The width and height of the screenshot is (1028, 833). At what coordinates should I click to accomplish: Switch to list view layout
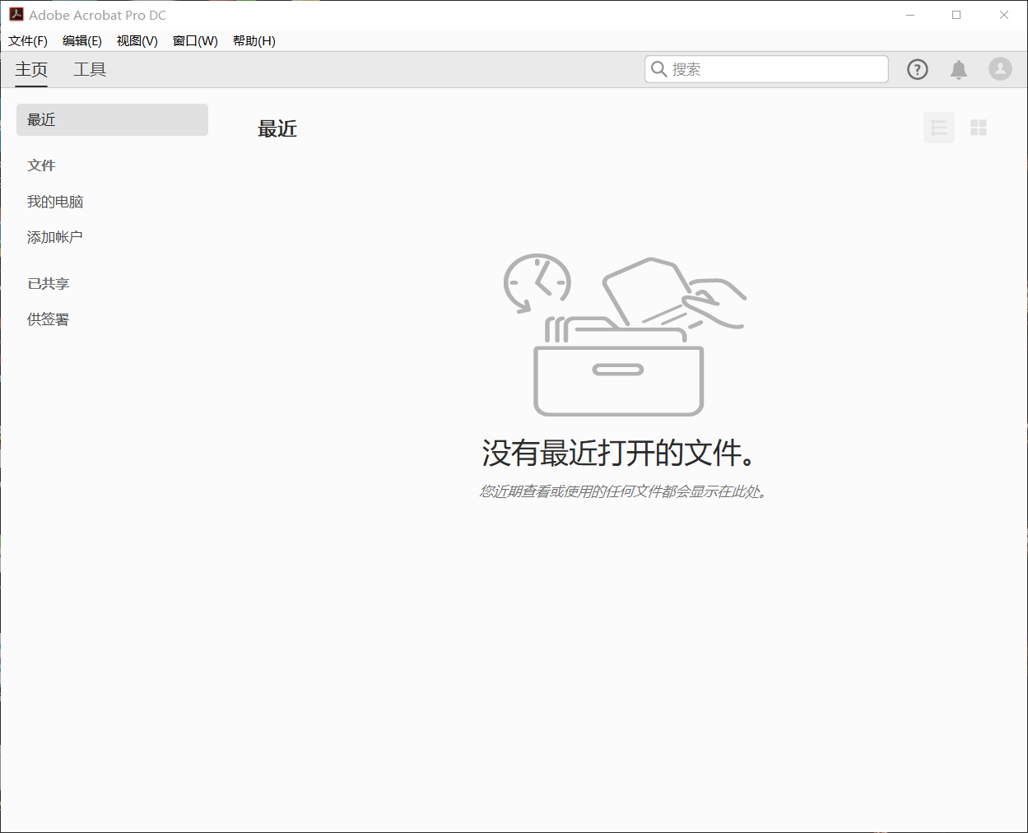pyautogui.click(x=939, y=128)
